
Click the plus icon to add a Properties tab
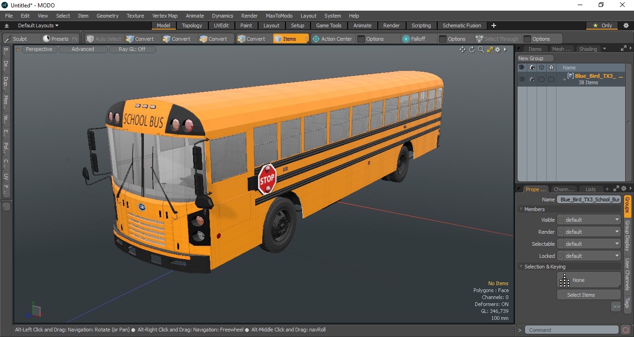(607, 189)
